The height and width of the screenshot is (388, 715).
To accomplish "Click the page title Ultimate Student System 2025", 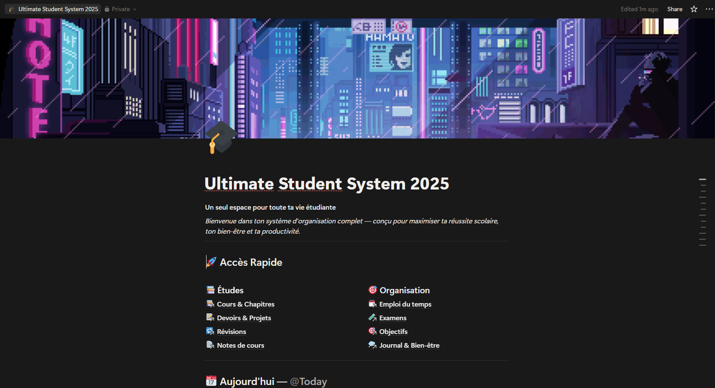I will coord(327,183).
